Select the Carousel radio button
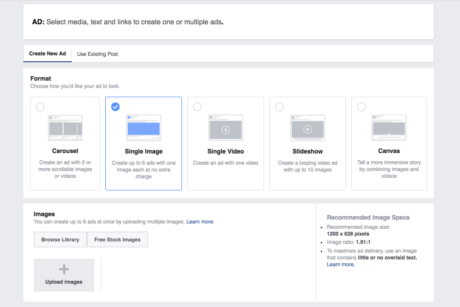 click(40, 107)
